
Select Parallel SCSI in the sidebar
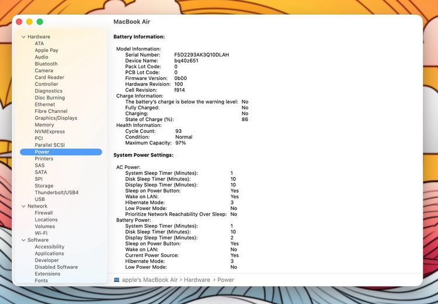pyautogui.click(x=50, y=145)
